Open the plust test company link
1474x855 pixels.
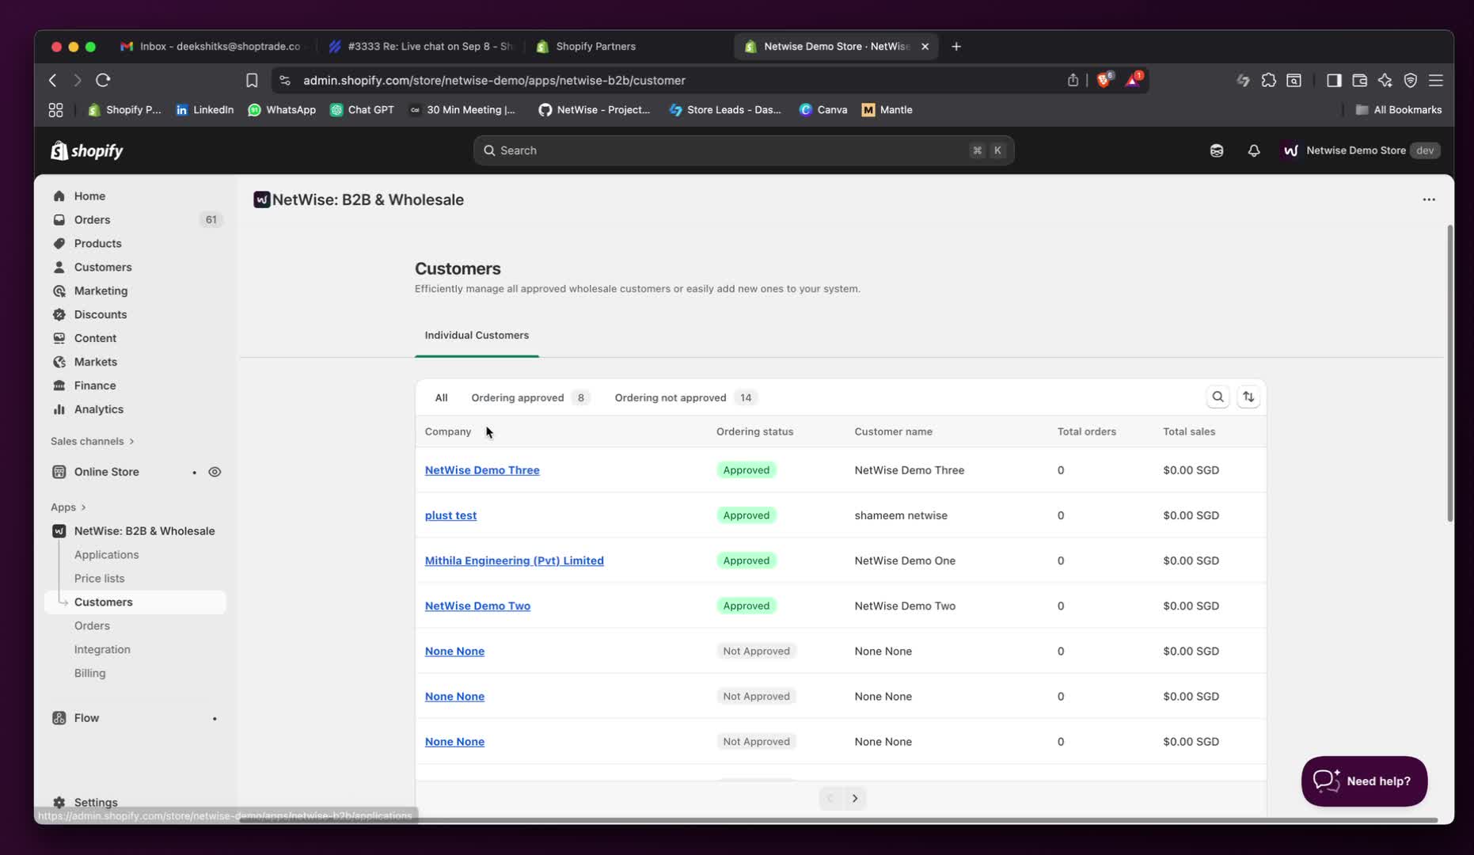point(450,515)
